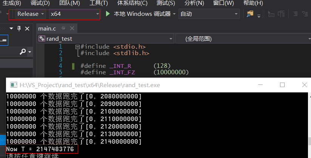311x158 pixels.
Task: Open the 调试(D) debug menu
Action: tap(40, 3)
